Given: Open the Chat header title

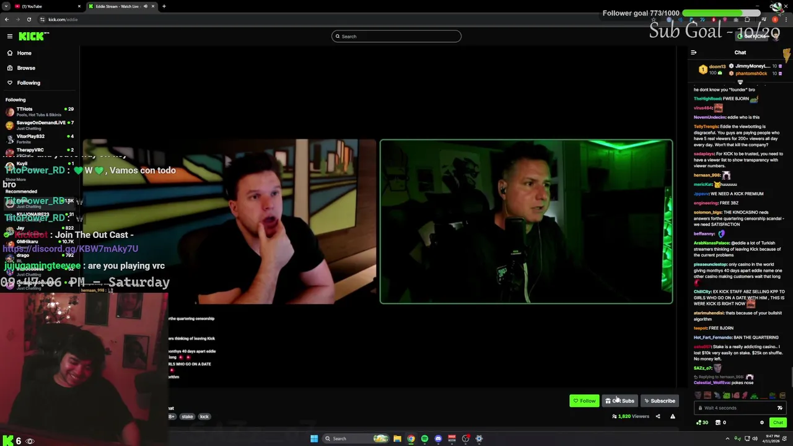Looking at the screenshot, I should [740, 53].
